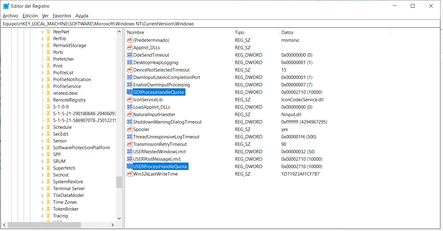Click the tree pane scroll-down arrow

119,218
